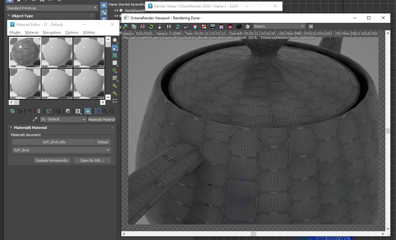Click the Explode Permanently button
The height and width of the screenshot is (240, 396).
pos(52,160)
